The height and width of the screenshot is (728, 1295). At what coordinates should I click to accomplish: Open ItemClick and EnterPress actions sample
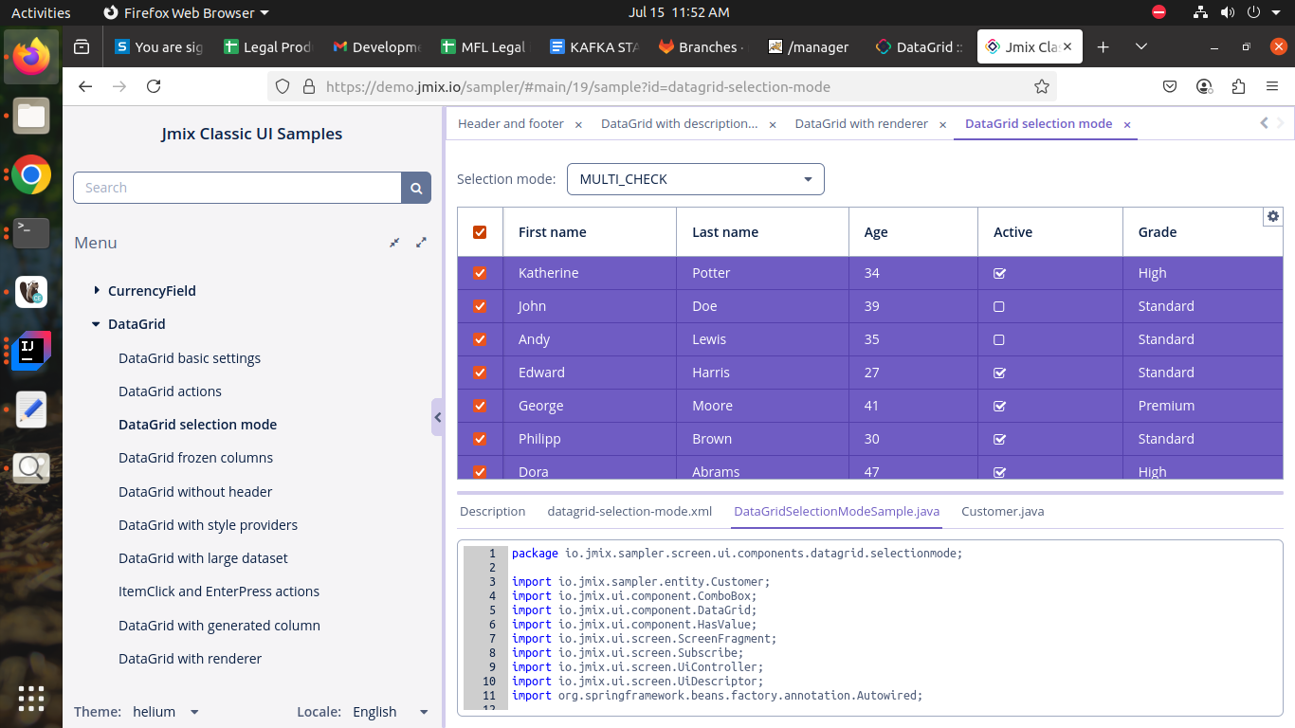point(219,591)
